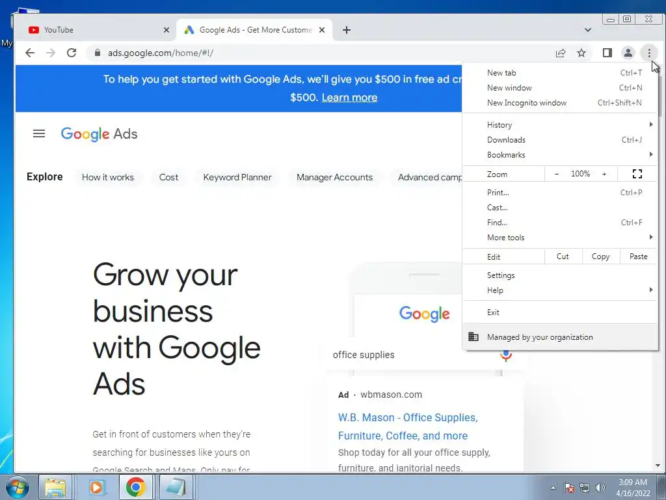Open the Chrome profile avatar
The width and height of the screenshot is (666, 500).
[x=628, y=53]
